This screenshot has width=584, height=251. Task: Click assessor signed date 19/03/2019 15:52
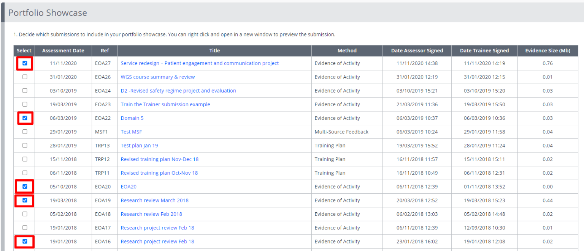[417, 145]
